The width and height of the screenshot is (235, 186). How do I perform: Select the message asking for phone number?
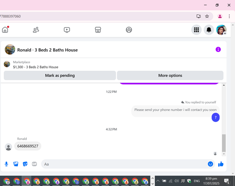175,110
